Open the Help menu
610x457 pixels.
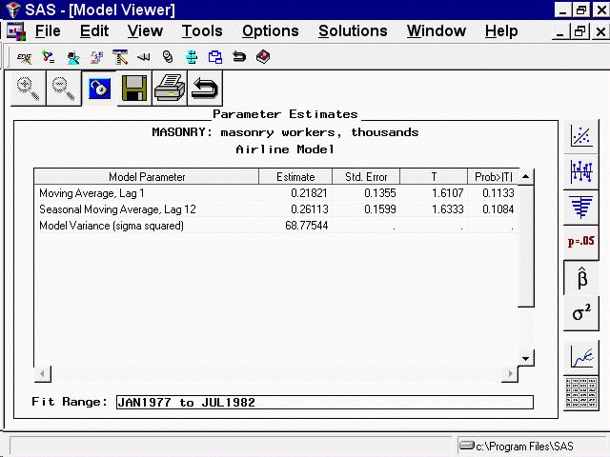coord(501,31)
